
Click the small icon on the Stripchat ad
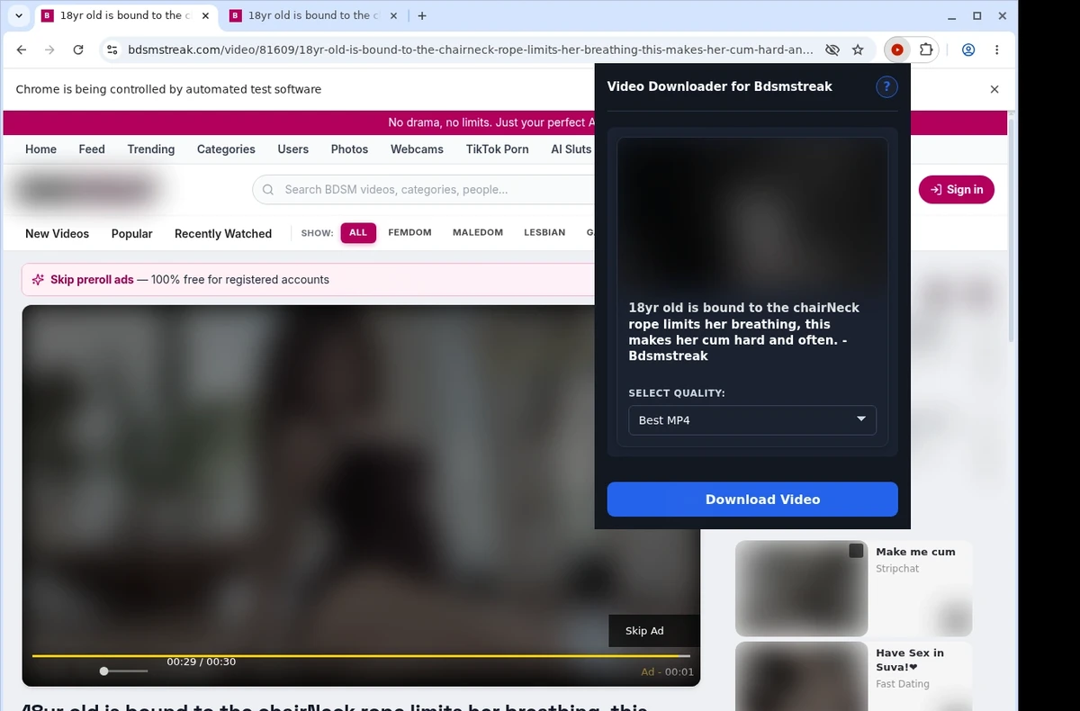pyautogui.click(x=856, y=551)
